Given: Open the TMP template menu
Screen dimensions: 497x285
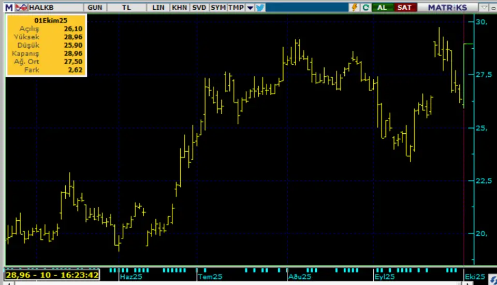Looking at the screenshot, I should pyautogui.click(x=236, y=7).
